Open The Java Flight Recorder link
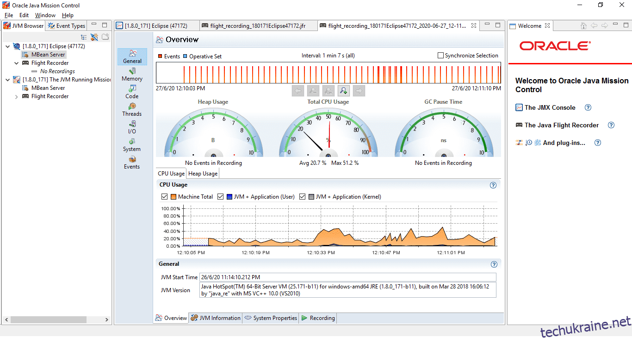 (562, 125)
